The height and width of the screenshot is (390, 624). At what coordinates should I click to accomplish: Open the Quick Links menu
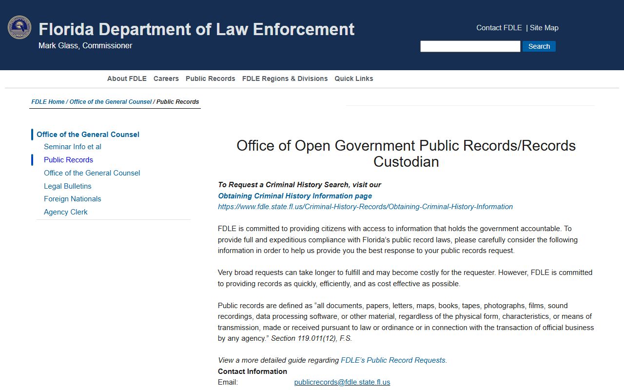[x=354, y=78]
